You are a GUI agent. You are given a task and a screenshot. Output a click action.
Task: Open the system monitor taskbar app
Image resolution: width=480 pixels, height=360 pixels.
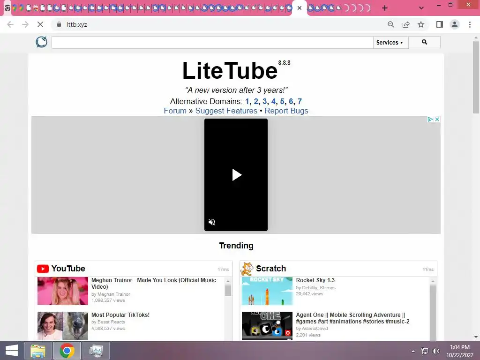[96, 351]
